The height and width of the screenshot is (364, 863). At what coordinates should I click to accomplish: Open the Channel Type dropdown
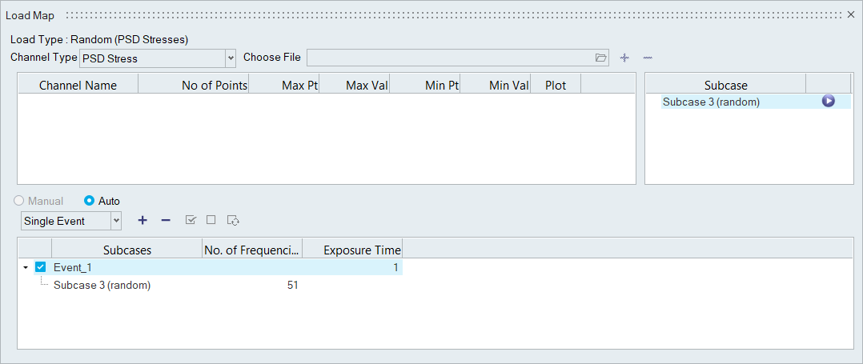tap(231, 58)
